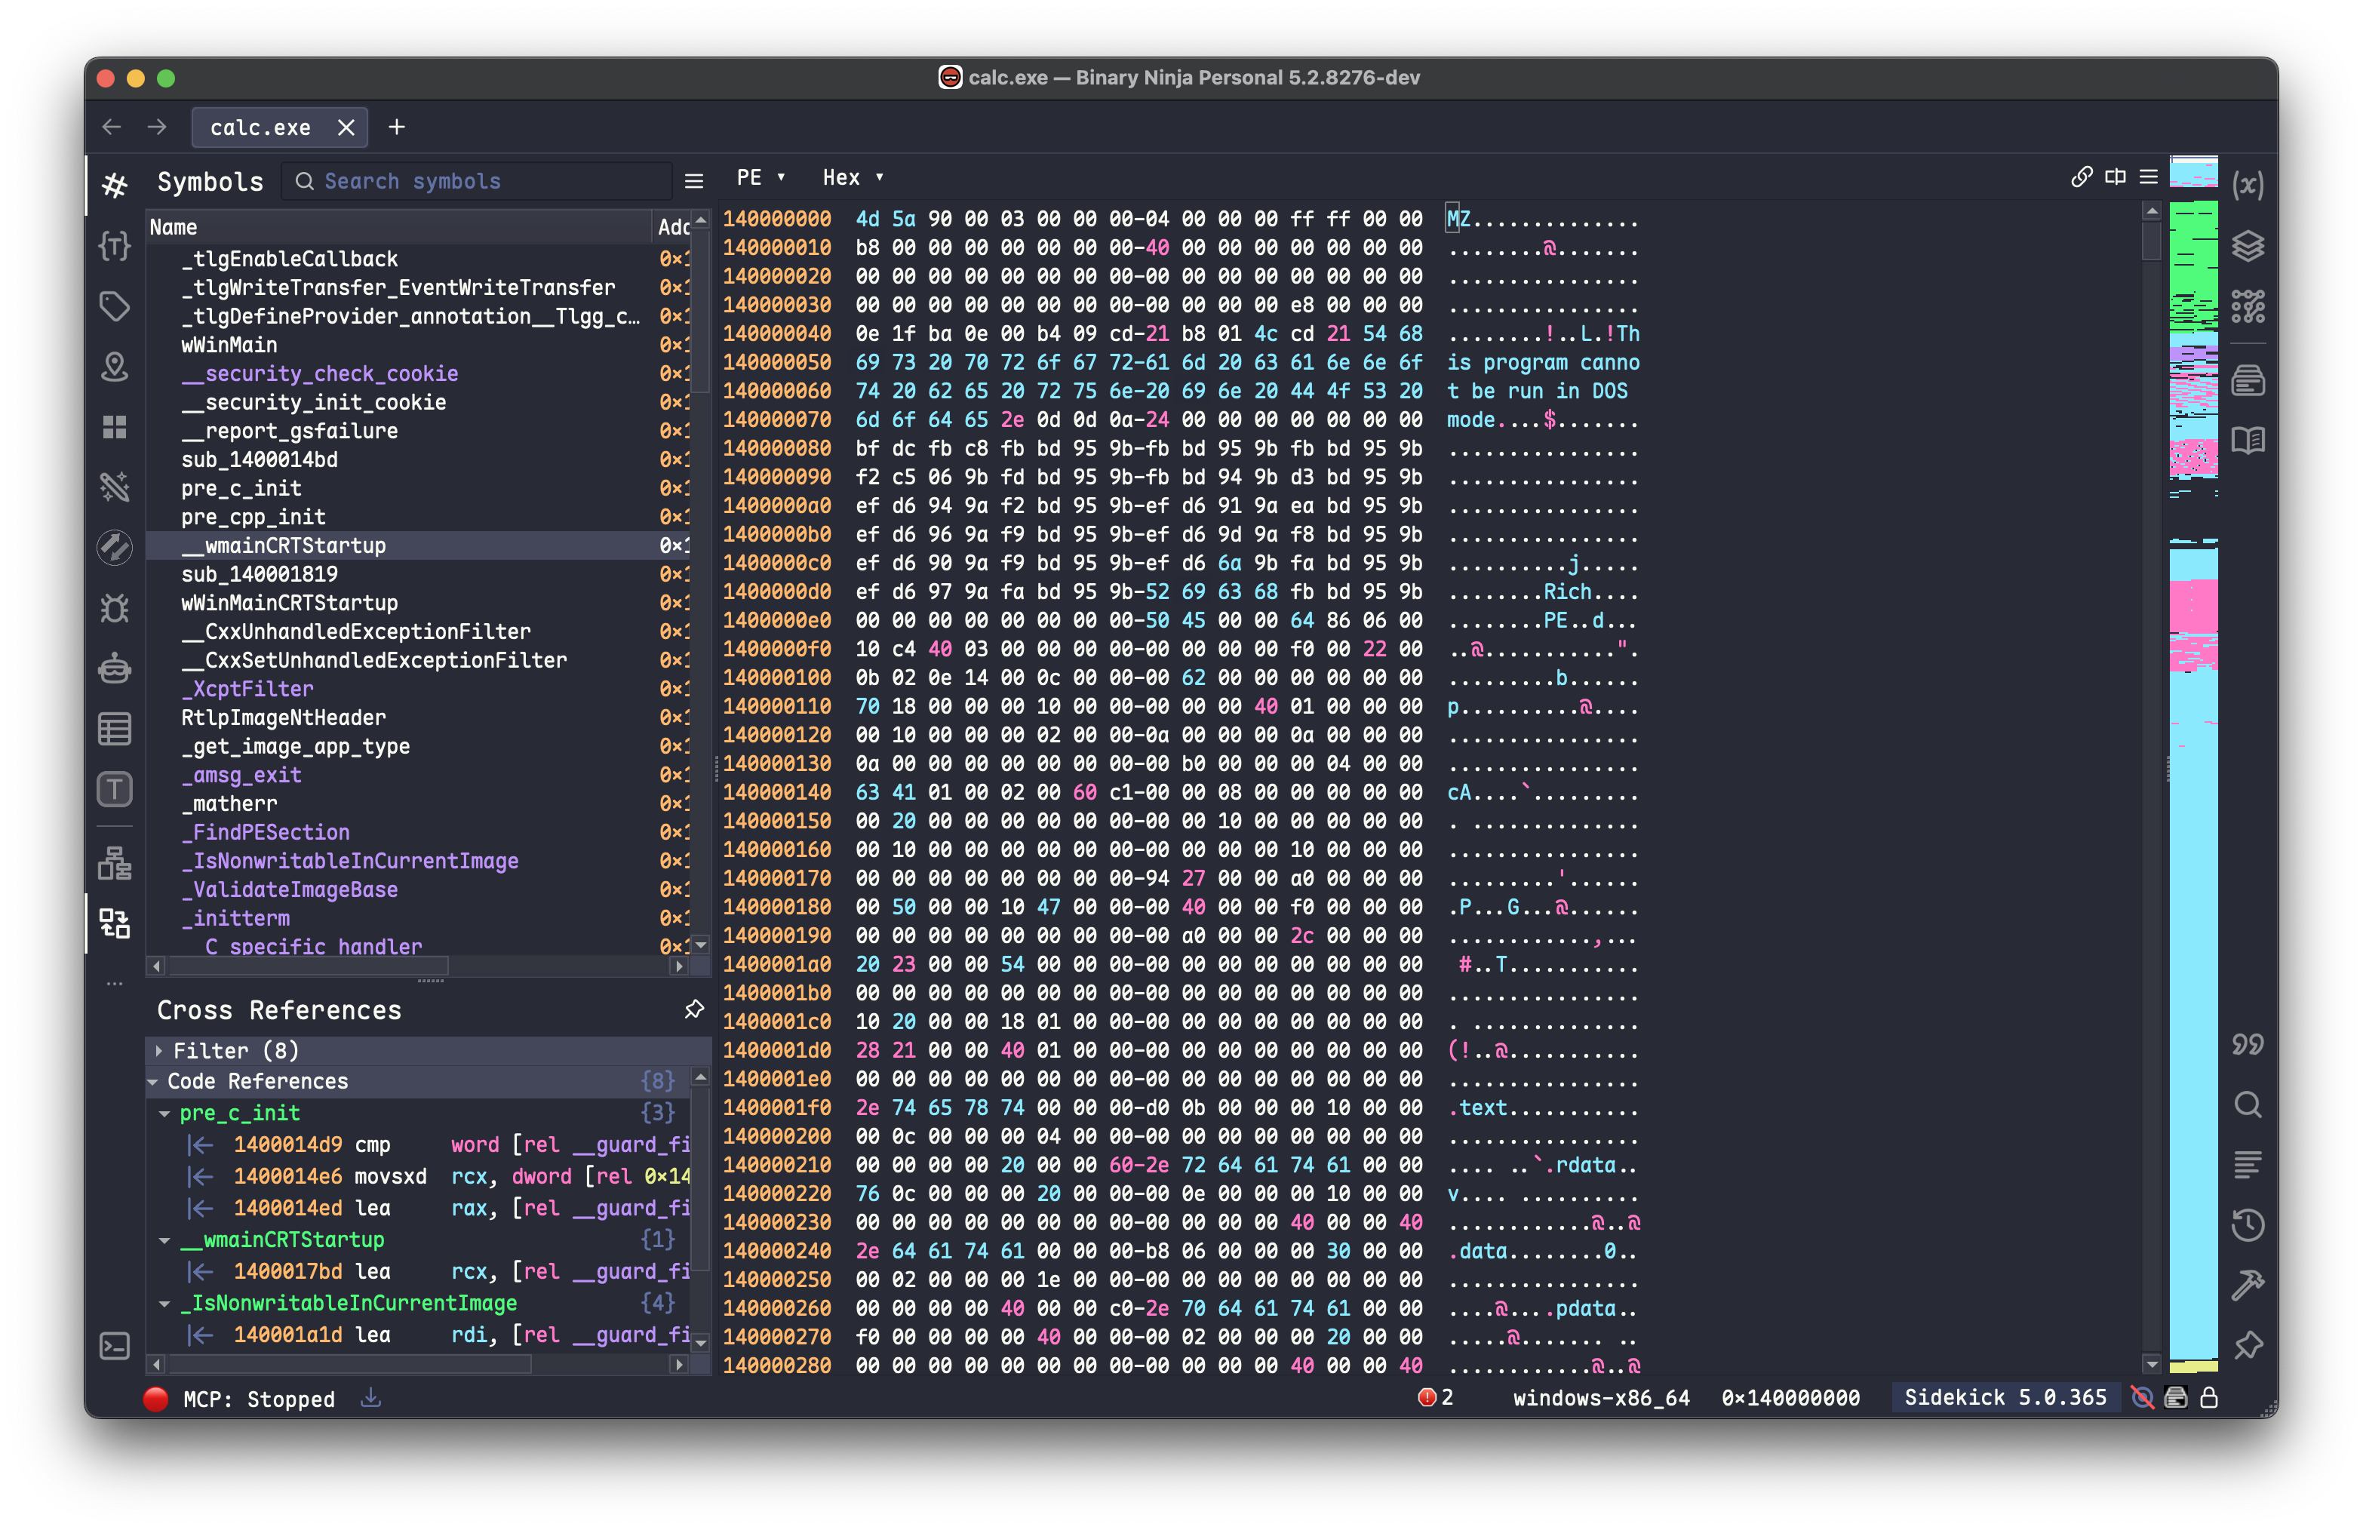Viewport: 2363px width, 1530px height.
Task: Open the magnifier search icon on right sidebar
Action: click(x=2248, y=1104)
